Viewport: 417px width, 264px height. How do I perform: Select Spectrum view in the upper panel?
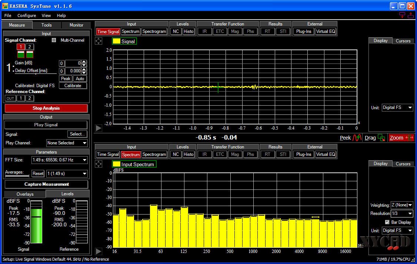click(x=131, y=31)
